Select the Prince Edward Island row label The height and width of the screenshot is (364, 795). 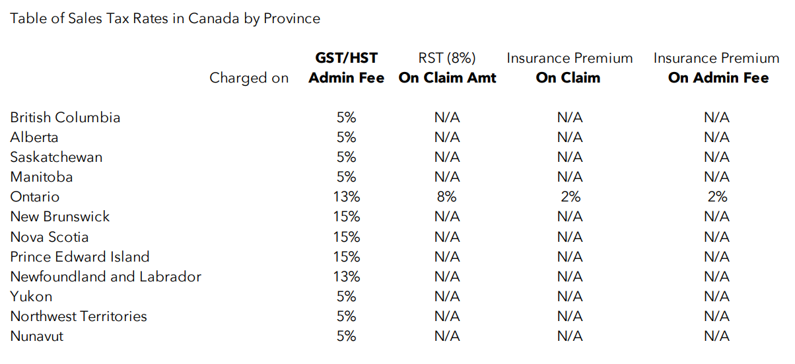tap(80, 256)
